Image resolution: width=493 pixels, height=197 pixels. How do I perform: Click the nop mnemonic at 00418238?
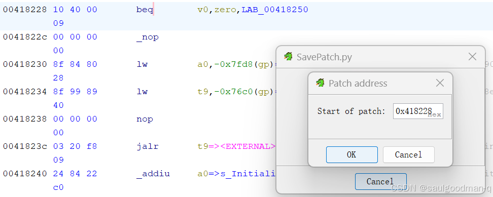145,119
